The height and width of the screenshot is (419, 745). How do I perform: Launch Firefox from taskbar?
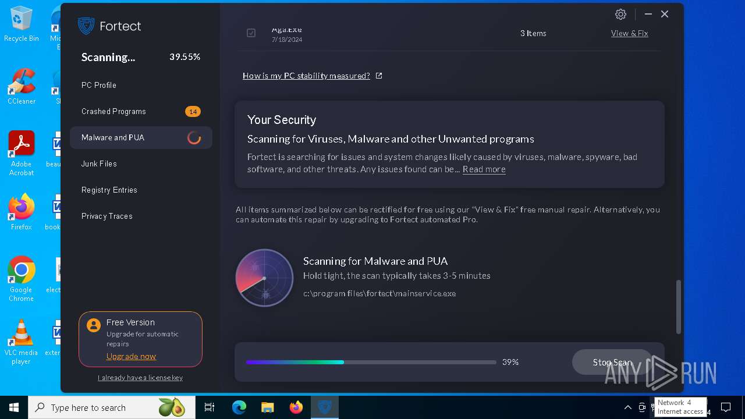click(296, 407)
